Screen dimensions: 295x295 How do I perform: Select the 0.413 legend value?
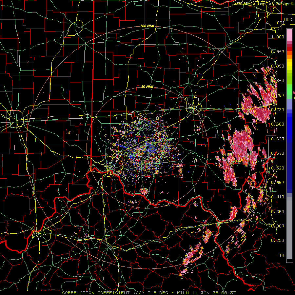pos(278,197)
